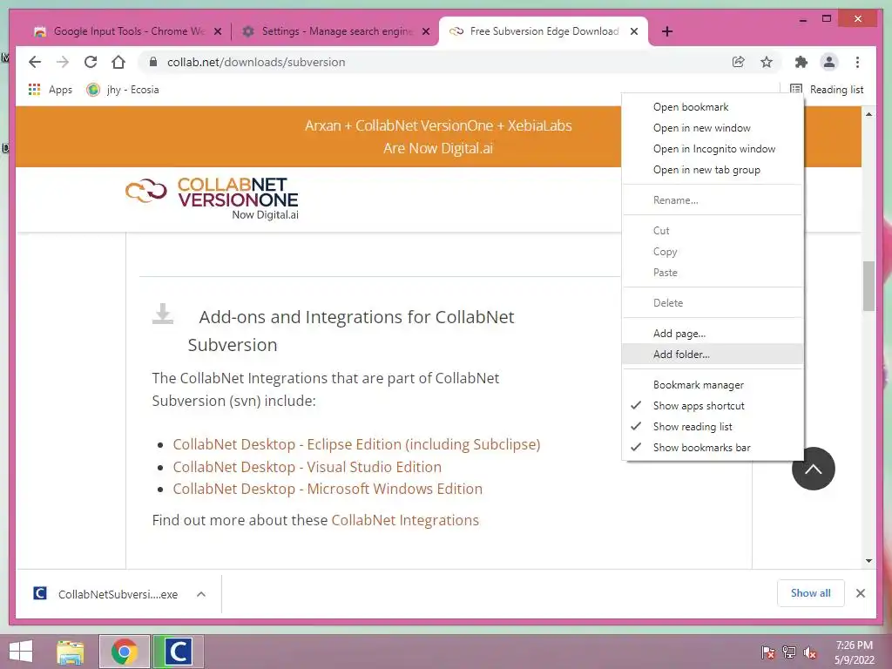Click the CollabNet VersionOne logo
This screenshot has width=892, height=669.
(212, 198)
